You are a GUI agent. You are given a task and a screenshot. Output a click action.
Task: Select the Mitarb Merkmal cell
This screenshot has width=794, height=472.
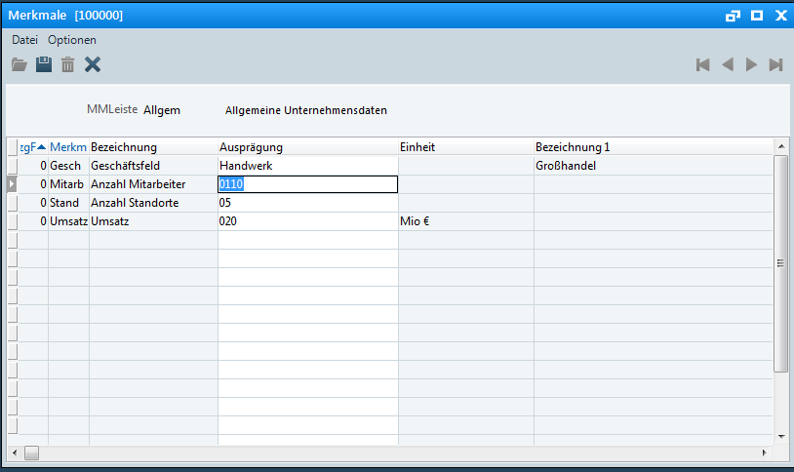[x=68, y=184]
